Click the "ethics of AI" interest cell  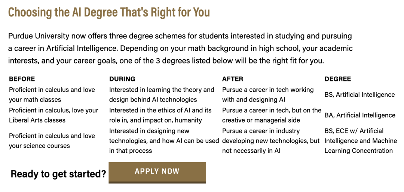coord(160,115)
